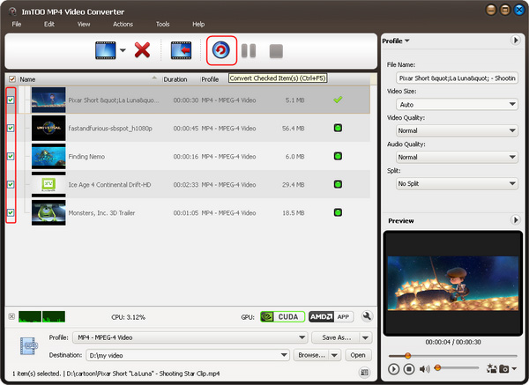Open the Tools menu
529x385 pixels.
tap(162, 25)
